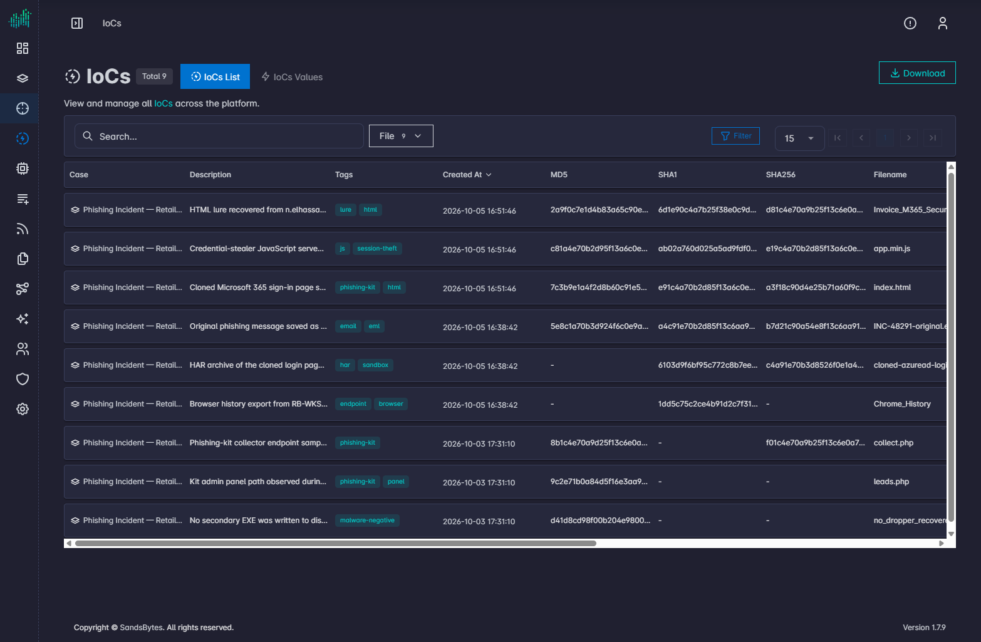Open the AI sparkles sidebar icon

pyautogui.click(x=23, y=319)
